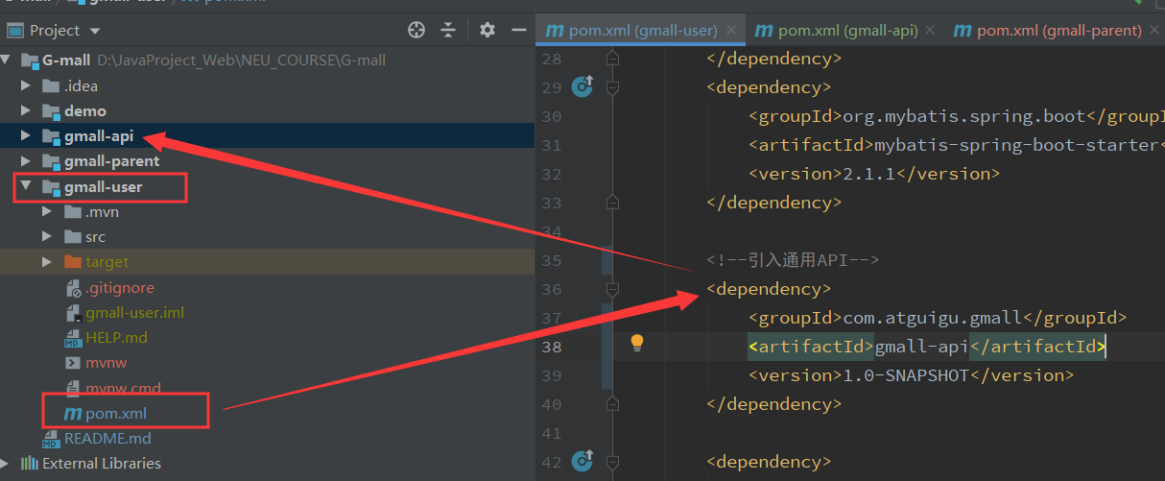Click the locate/select opened file icon
1165x481 pixels.
pos(416,30)
